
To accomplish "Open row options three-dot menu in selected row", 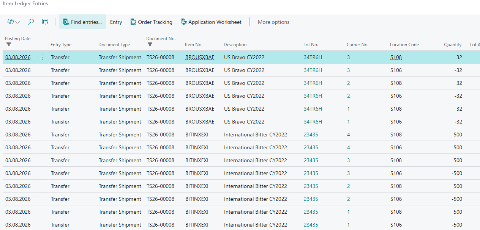I will [43, 57].
